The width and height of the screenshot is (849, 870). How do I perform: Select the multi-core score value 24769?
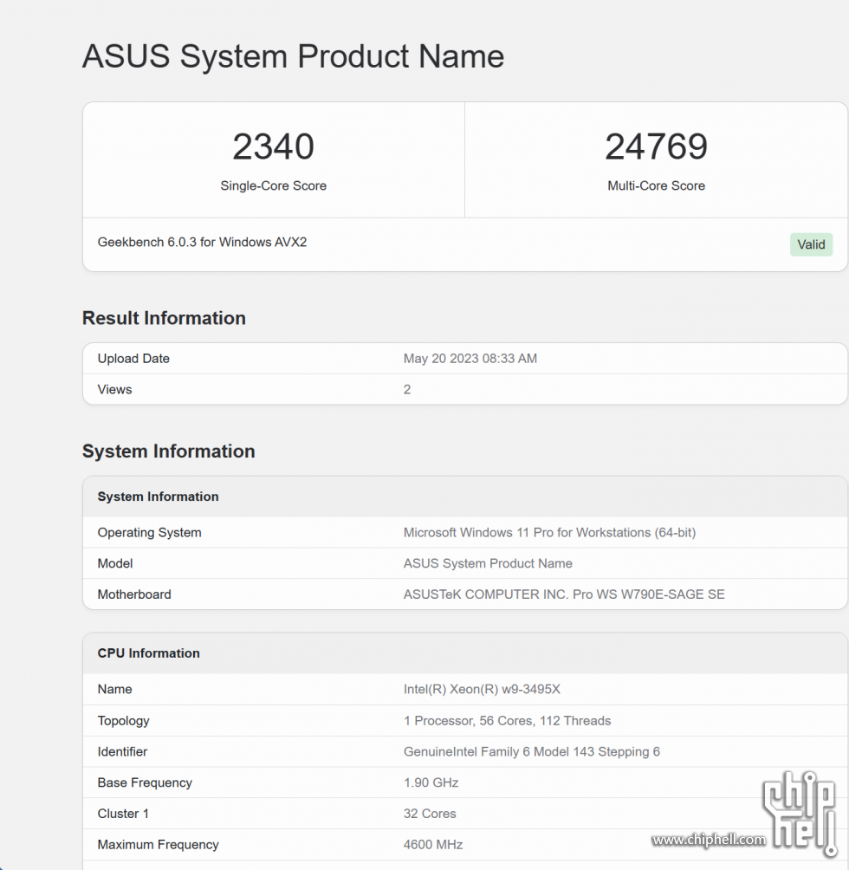tap(656, 146)
